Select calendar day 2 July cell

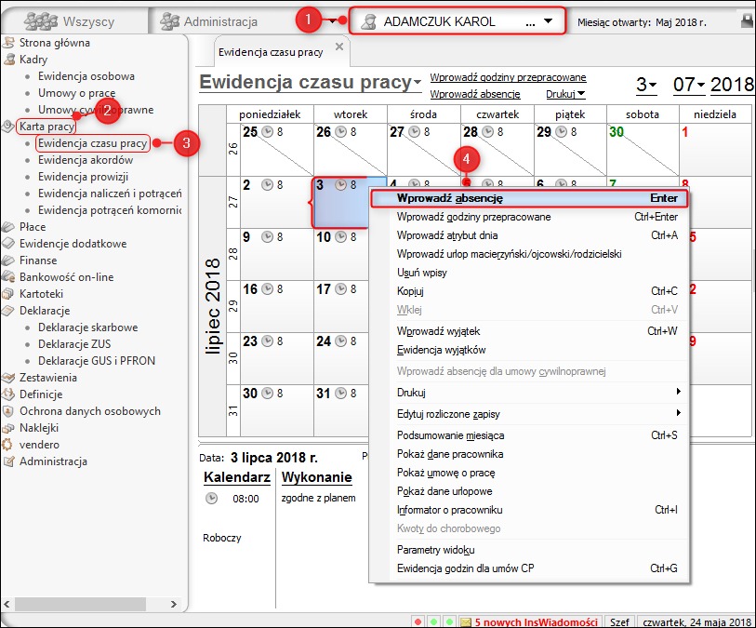[277, 202]
